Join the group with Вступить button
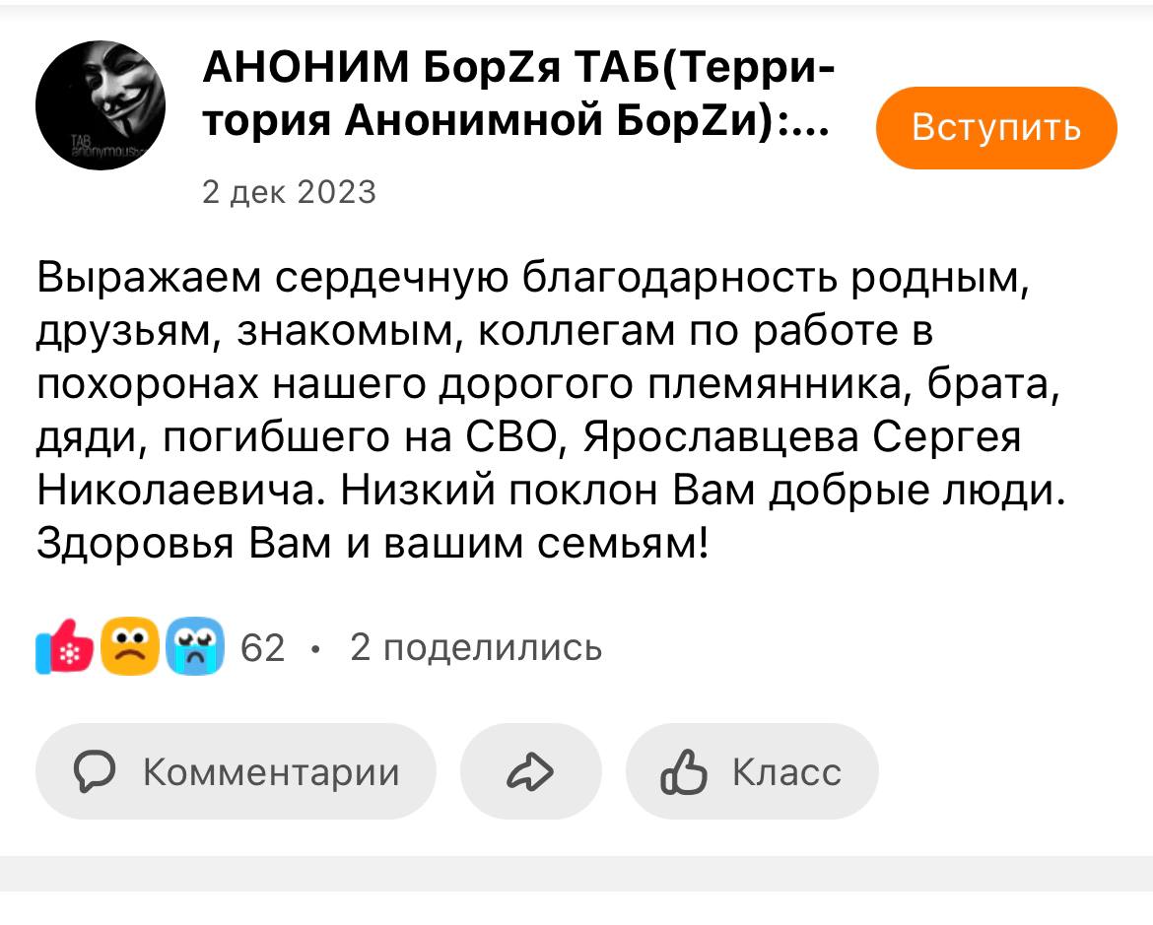Screen dimensions: 1153x925 (996, 128)
